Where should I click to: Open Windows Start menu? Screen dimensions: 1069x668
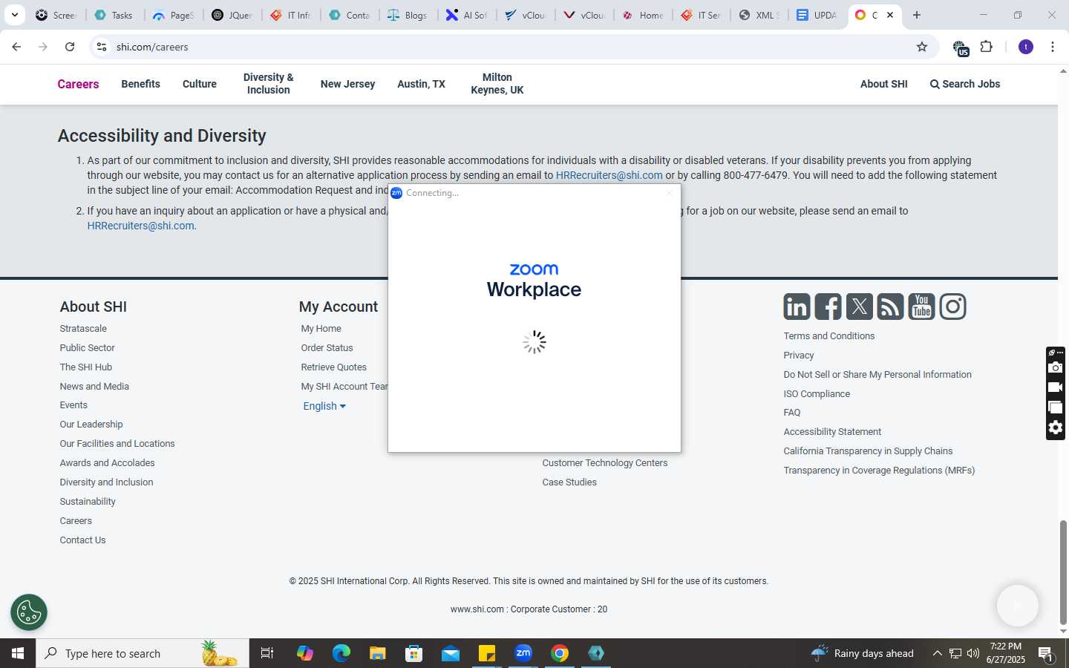coord(18,653)
